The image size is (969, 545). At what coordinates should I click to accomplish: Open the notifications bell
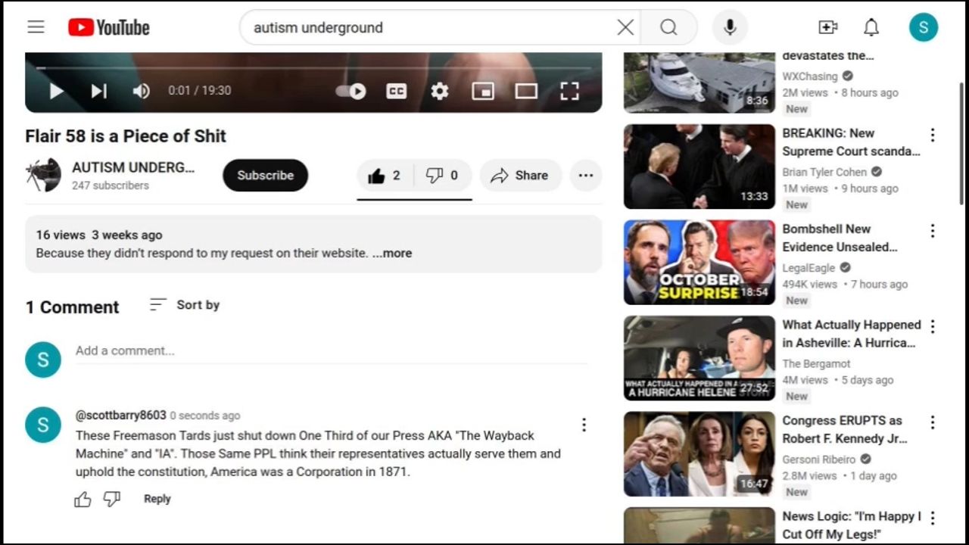pos(871,27)
